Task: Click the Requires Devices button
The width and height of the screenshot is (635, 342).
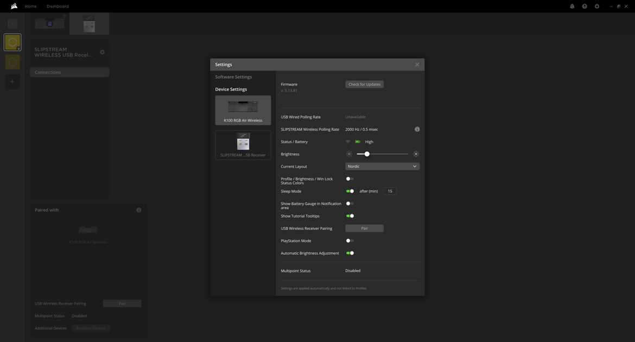Action: [91, 328]
